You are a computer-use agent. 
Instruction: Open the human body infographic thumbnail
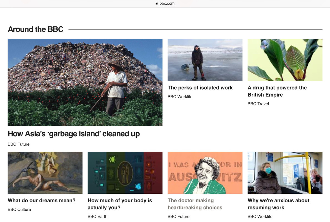coord(125,173)
